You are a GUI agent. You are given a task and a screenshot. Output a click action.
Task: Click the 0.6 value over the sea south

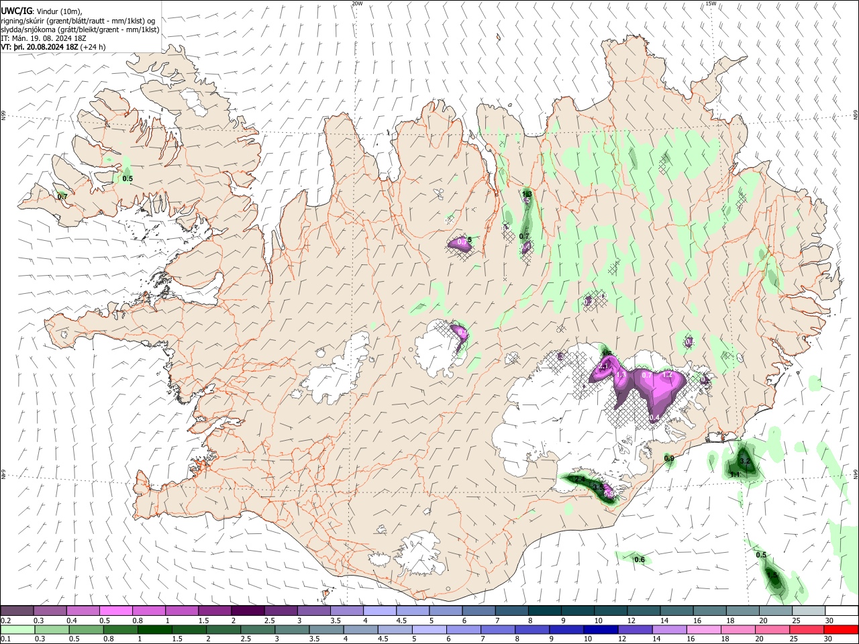(640, 559)
